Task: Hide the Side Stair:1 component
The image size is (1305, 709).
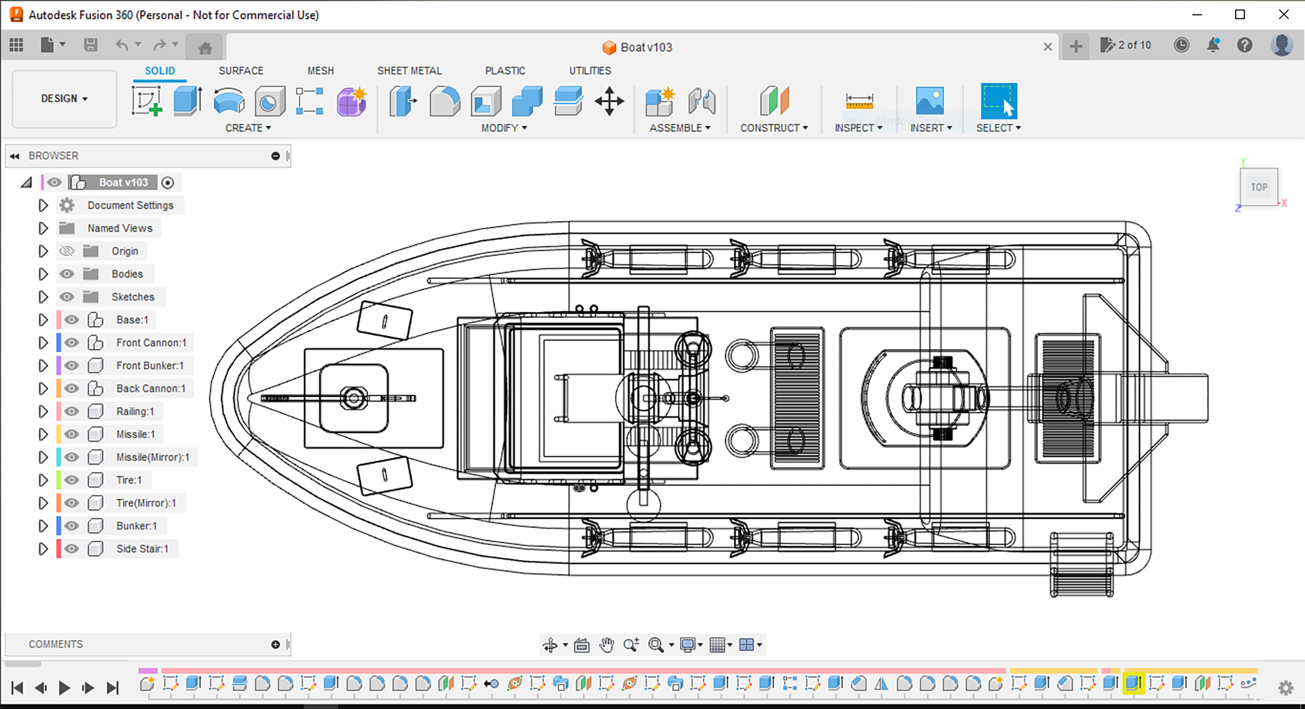Action: click(71, 549)
